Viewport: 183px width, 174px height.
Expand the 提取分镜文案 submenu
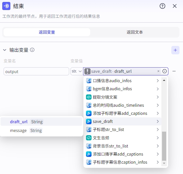[x=123, y=97]
